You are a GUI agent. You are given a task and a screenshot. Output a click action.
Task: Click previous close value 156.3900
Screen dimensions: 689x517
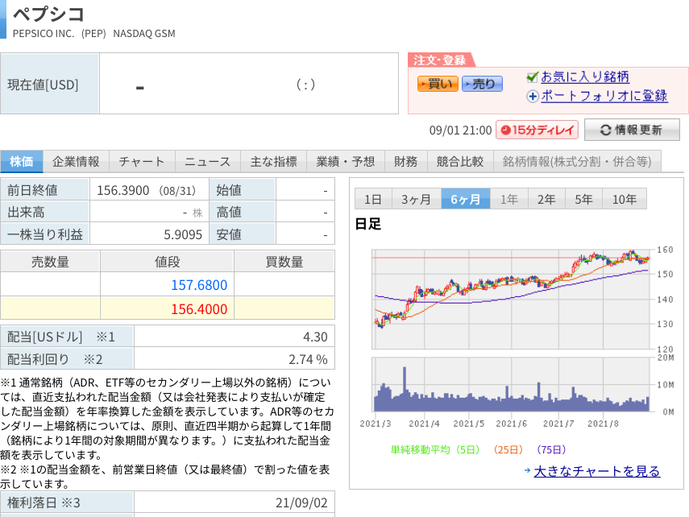[123, 190]
